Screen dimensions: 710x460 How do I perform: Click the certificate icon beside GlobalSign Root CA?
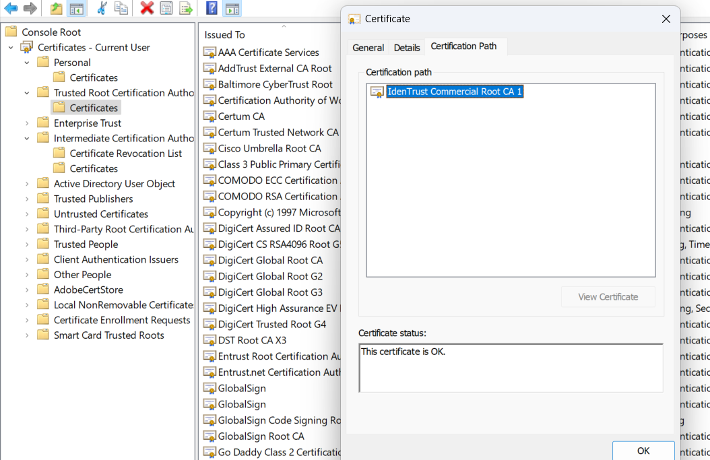[209, 436]
